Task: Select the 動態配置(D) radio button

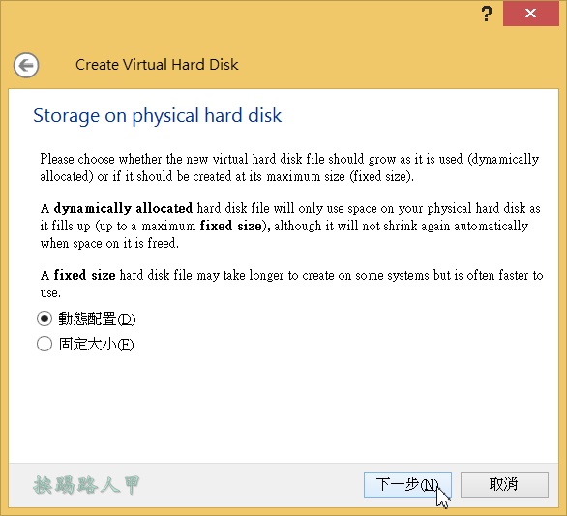Action: (45, 319)
